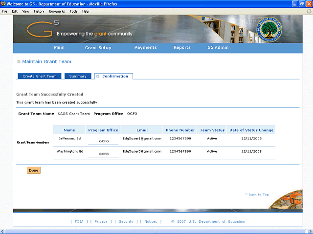This screenshot has width=313, height=234.
Task: Open the Reports navigation menu
Action: 182,48
